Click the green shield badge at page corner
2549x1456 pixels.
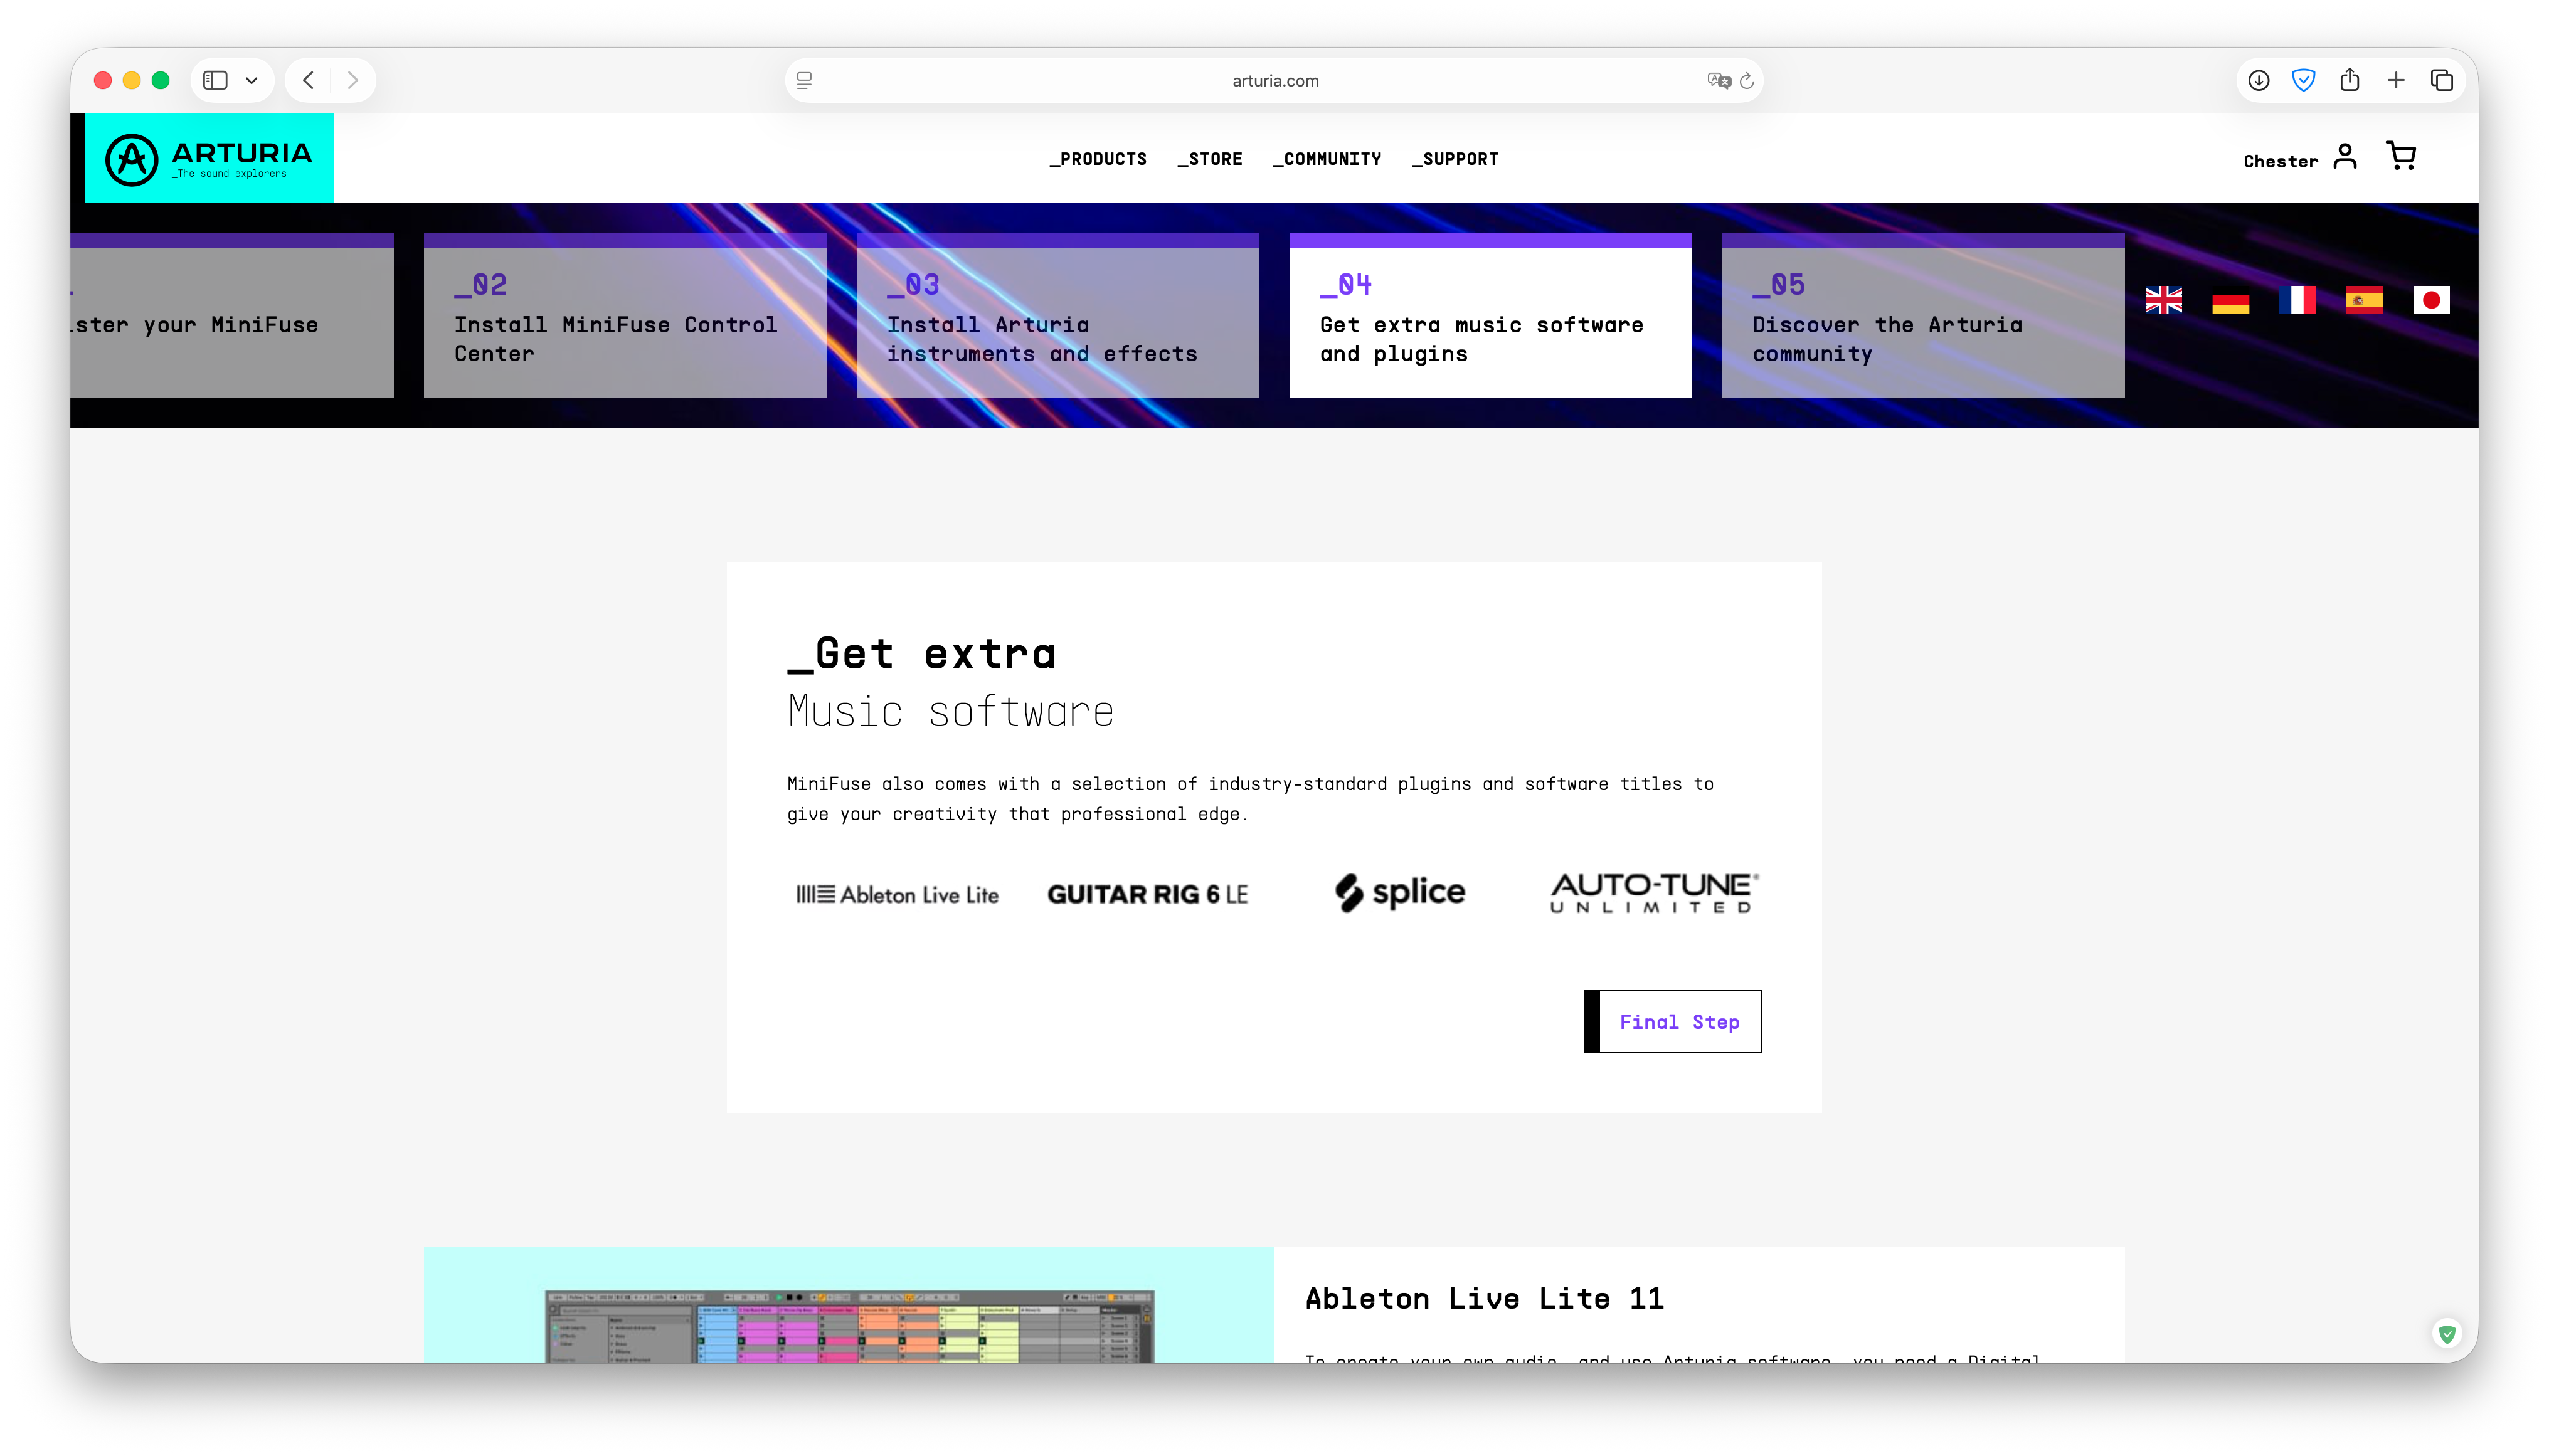click(2446, 1333)
